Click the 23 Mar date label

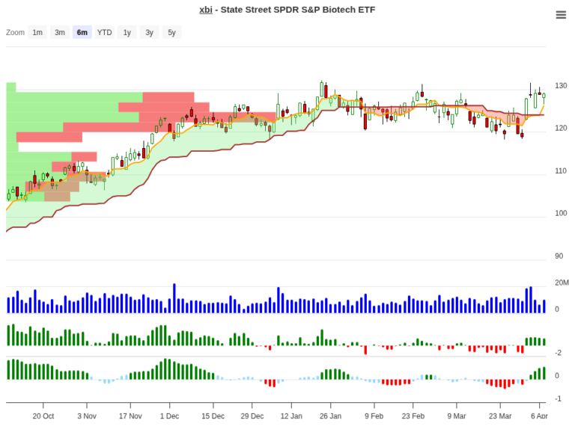click(x=500, y=416)
